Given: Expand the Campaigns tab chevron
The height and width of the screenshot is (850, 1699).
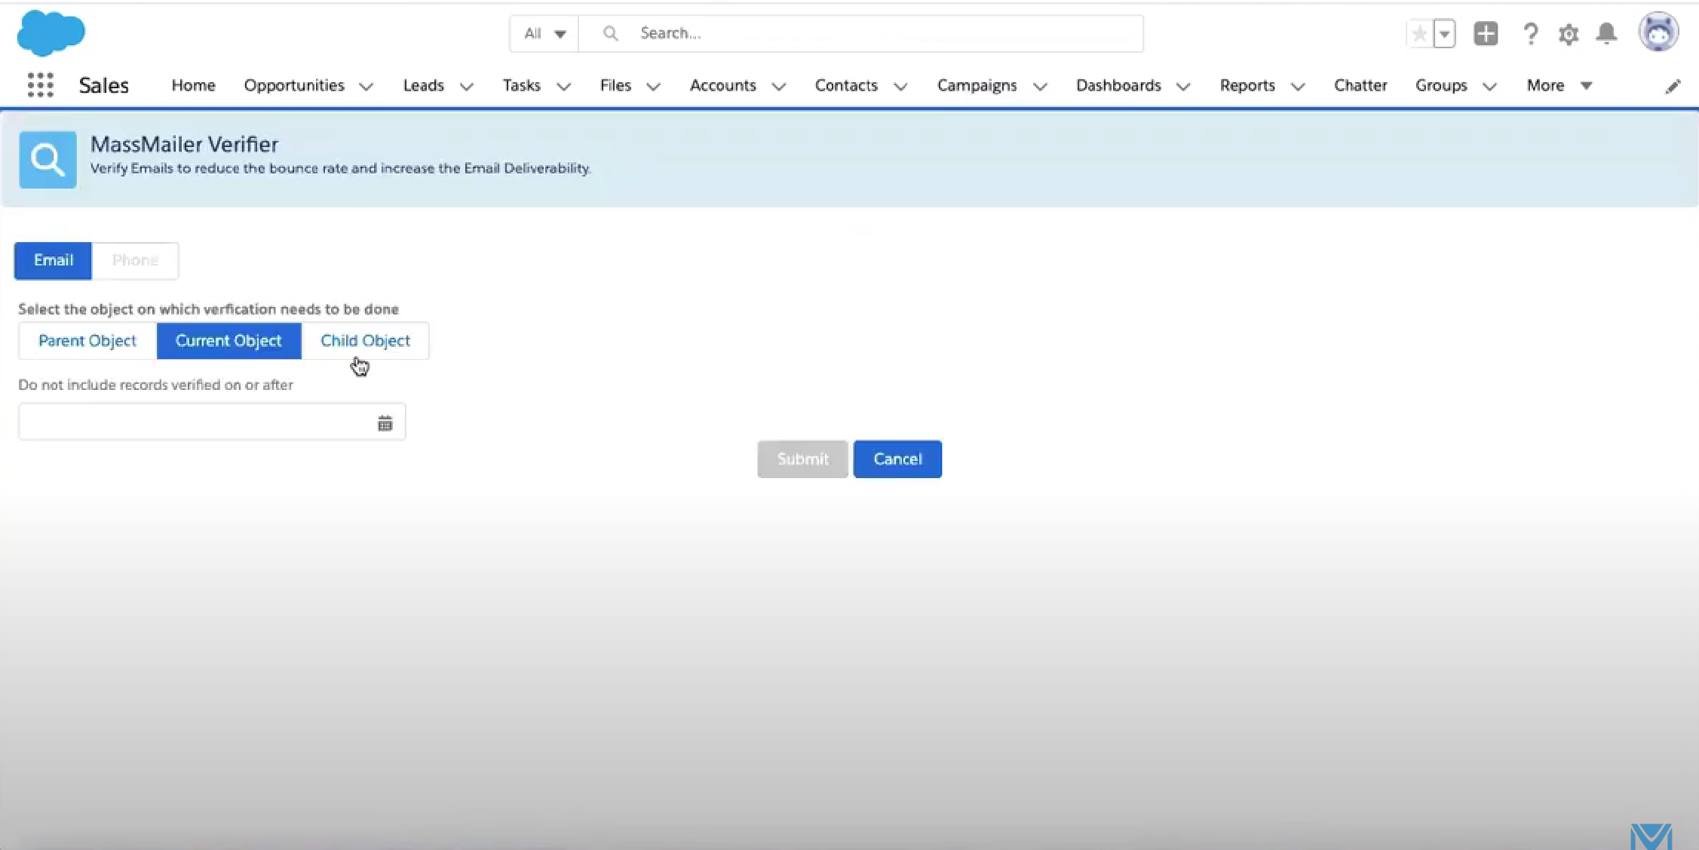Looking at the screenshot, I should pyautogui.click(x=1040, y=86).
